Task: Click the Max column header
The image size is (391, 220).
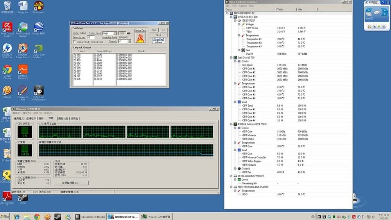Action: pos(307,9)
